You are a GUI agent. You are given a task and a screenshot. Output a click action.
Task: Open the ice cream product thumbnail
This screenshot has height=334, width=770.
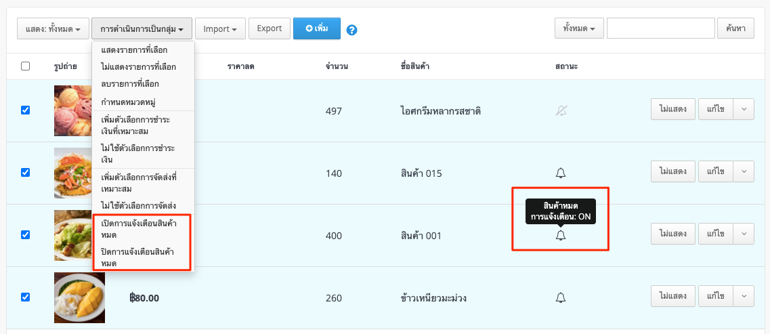[72, 110]
